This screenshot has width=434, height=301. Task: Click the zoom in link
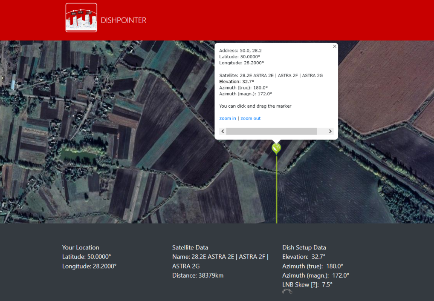coord(228,118)
